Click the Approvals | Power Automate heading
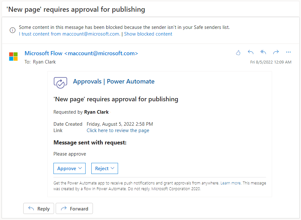The image size is (301, 220). click(x=114, y=82)
